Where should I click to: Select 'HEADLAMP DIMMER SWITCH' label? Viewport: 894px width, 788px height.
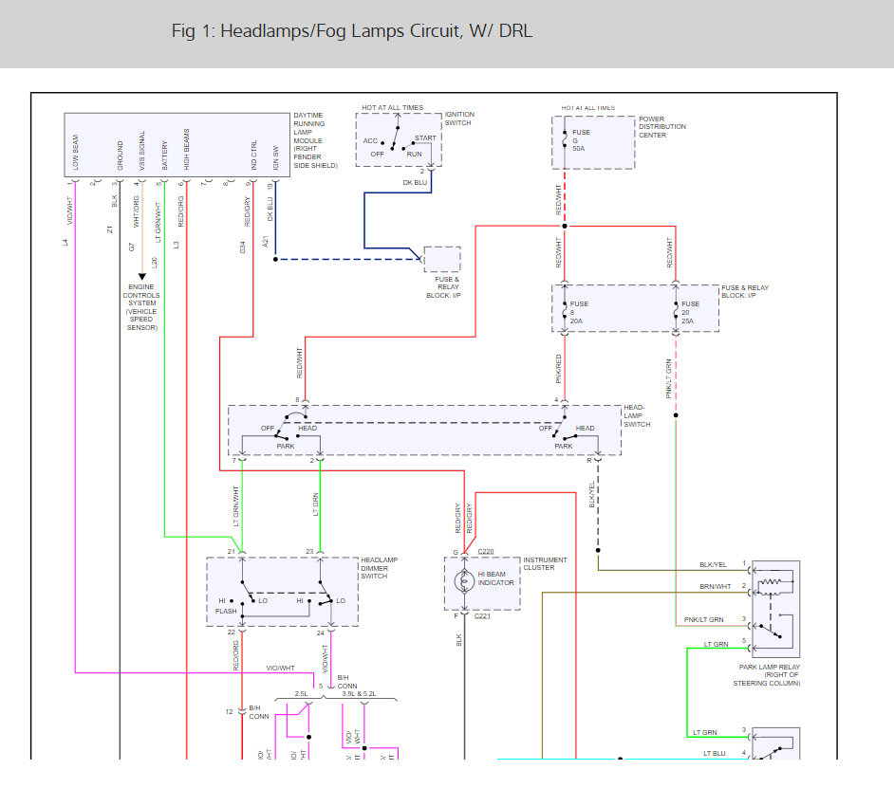click(x=380, y=568)
